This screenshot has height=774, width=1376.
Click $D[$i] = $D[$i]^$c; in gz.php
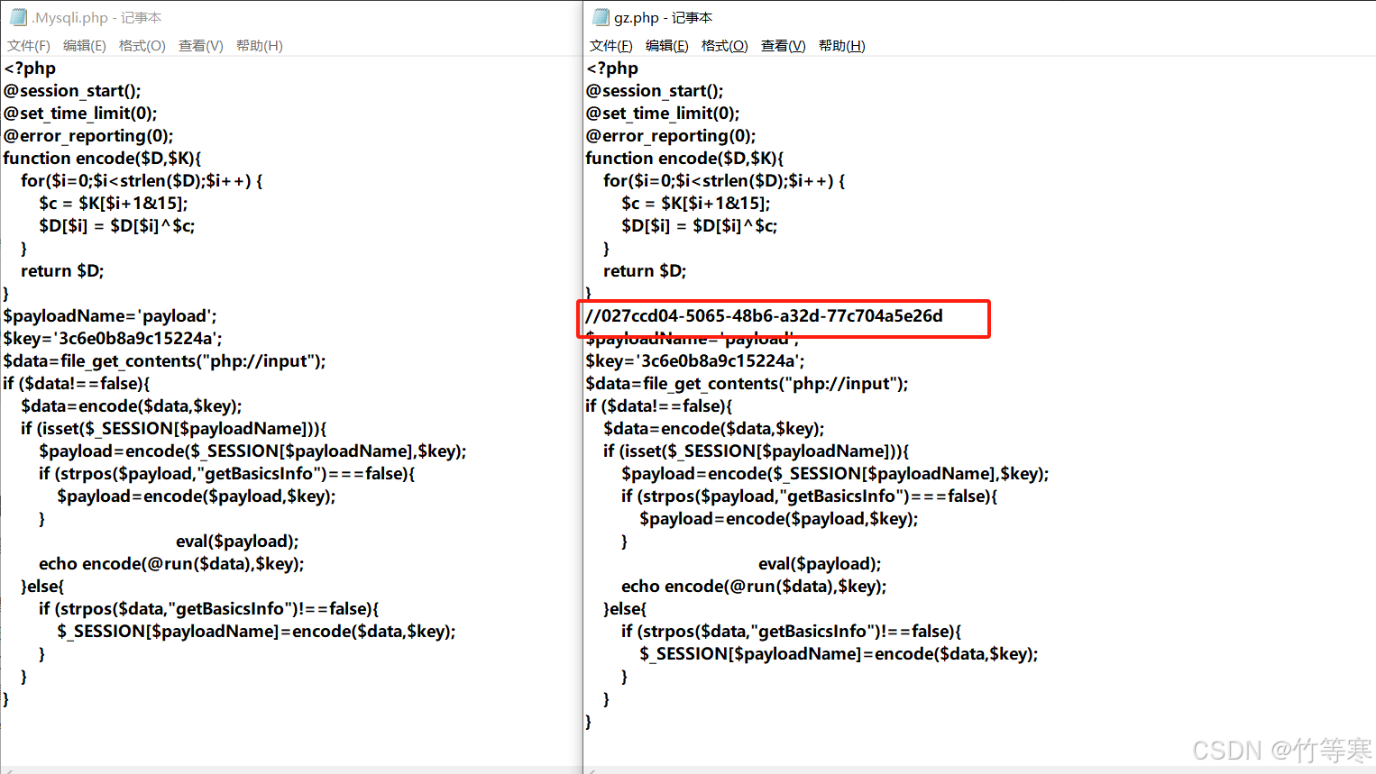pos(700,226)
